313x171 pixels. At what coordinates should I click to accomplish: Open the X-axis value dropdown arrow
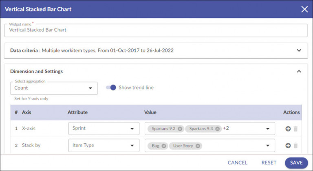(x=268, y=129)
